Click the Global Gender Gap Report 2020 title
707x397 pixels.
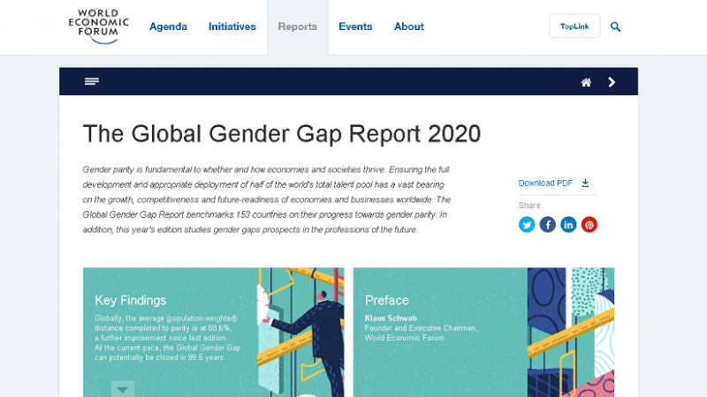click(x=282, y=134)
